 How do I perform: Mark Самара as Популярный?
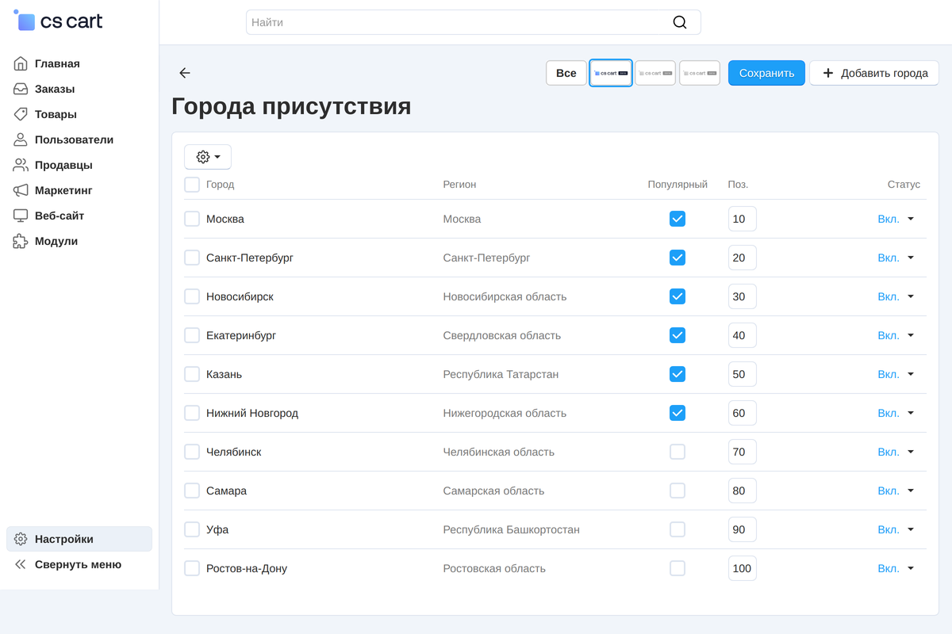tap(678, 491)
